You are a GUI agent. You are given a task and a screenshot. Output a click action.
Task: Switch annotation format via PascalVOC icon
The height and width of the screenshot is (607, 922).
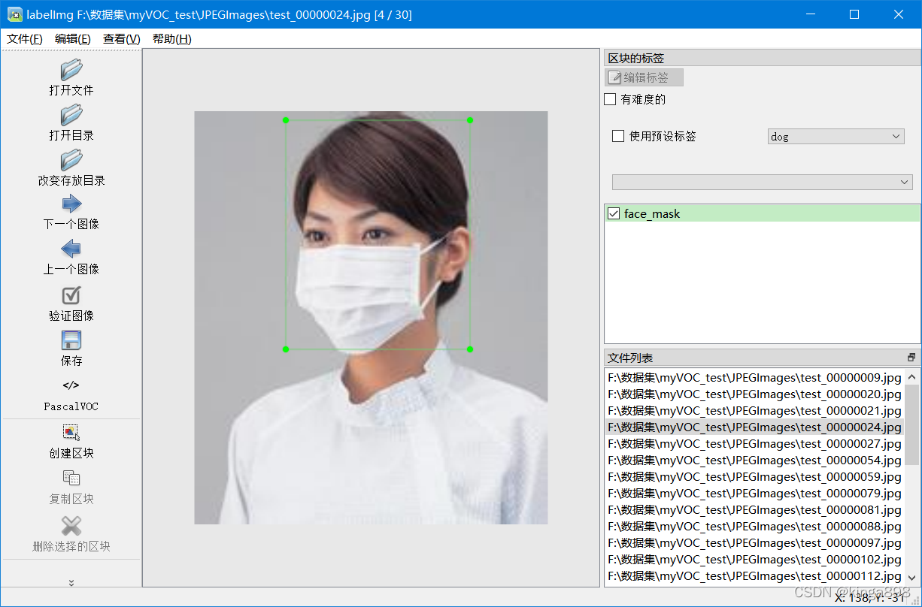coord(71,385)
